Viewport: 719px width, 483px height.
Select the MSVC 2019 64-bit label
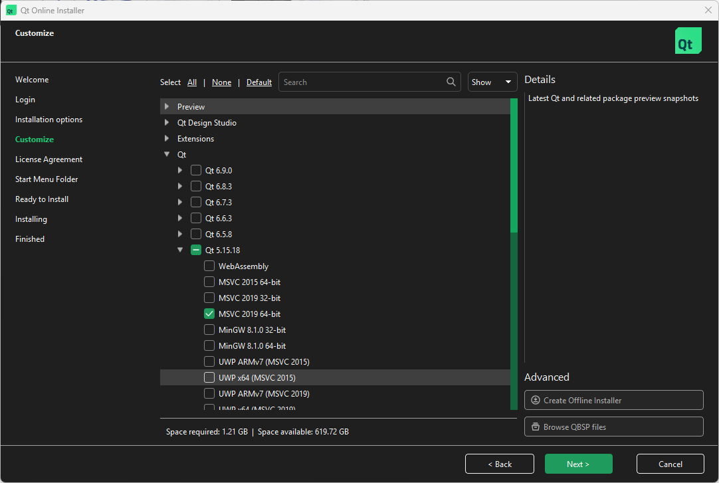point(249,314)
